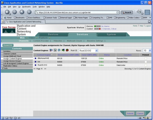Open the Platform submenu dropdown
Image resolution: width=153 pixels, height=120 pixels.
click(x=50, y=38)
